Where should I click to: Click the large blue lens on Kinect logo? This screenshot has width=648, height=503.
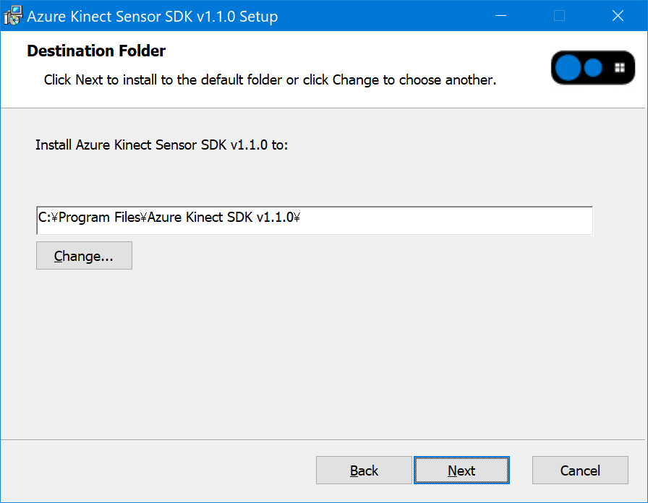pyautogui.click(x=569, y=68)
